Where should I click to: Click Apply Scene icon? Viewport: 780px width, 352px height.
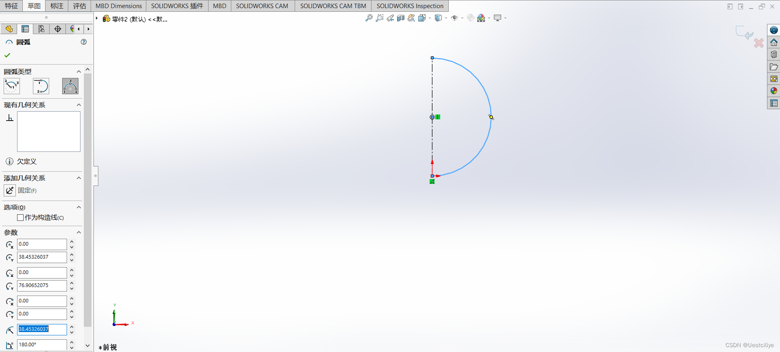pyautogui.click(x=481, y=18)
